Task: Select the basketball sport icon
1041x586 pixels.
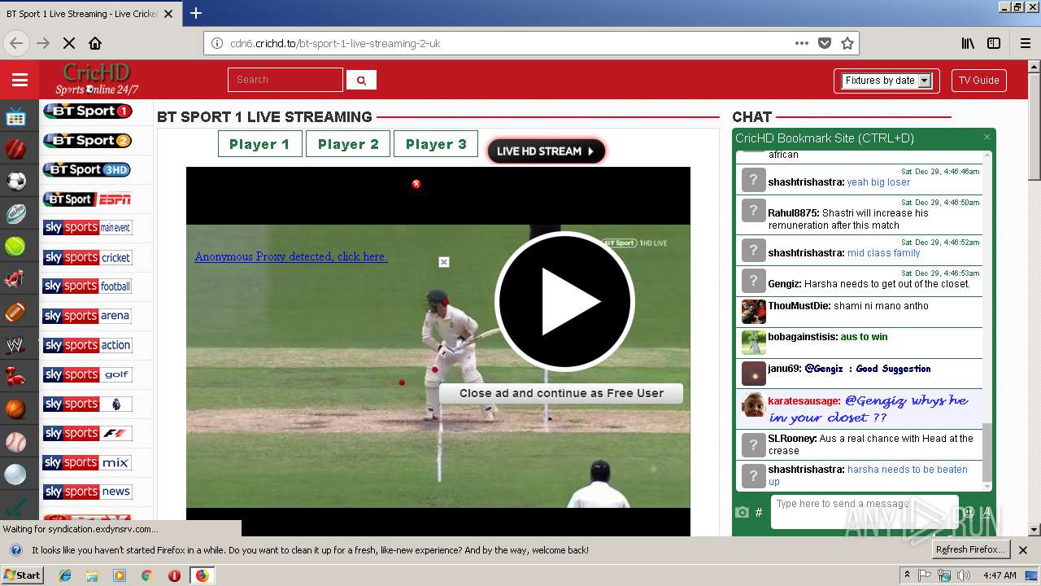Action: click(x=15, y=409)
